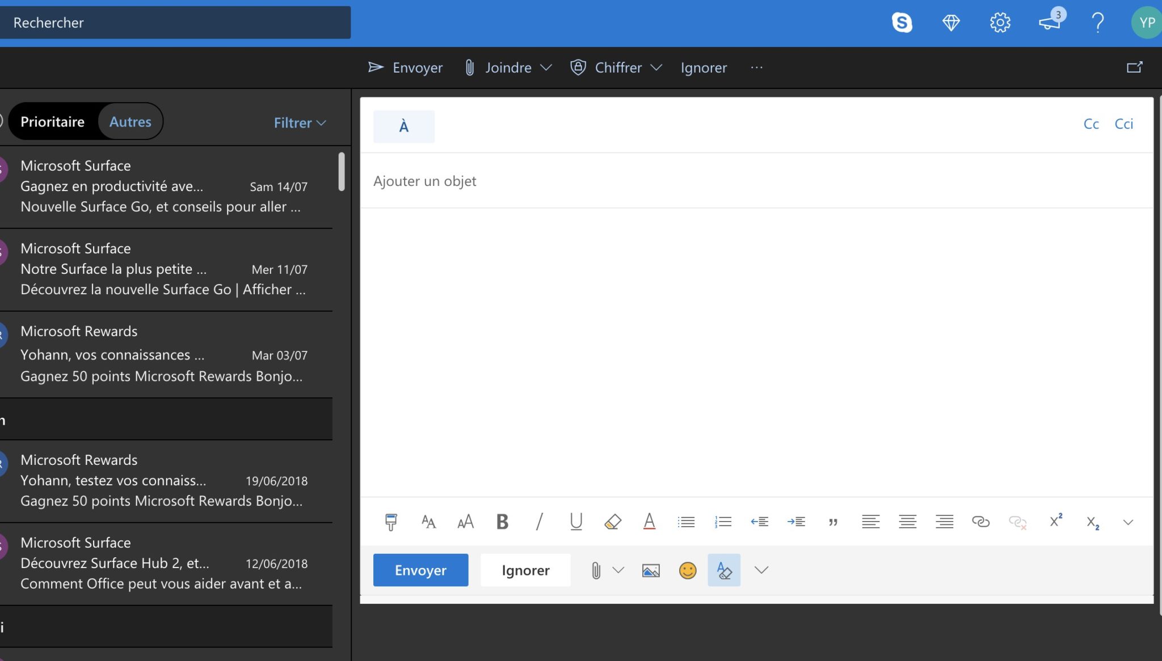Expand more formatting options chevron
Image resolution: width=1162 pixels, height=661 pixels.
[1128, 522]
